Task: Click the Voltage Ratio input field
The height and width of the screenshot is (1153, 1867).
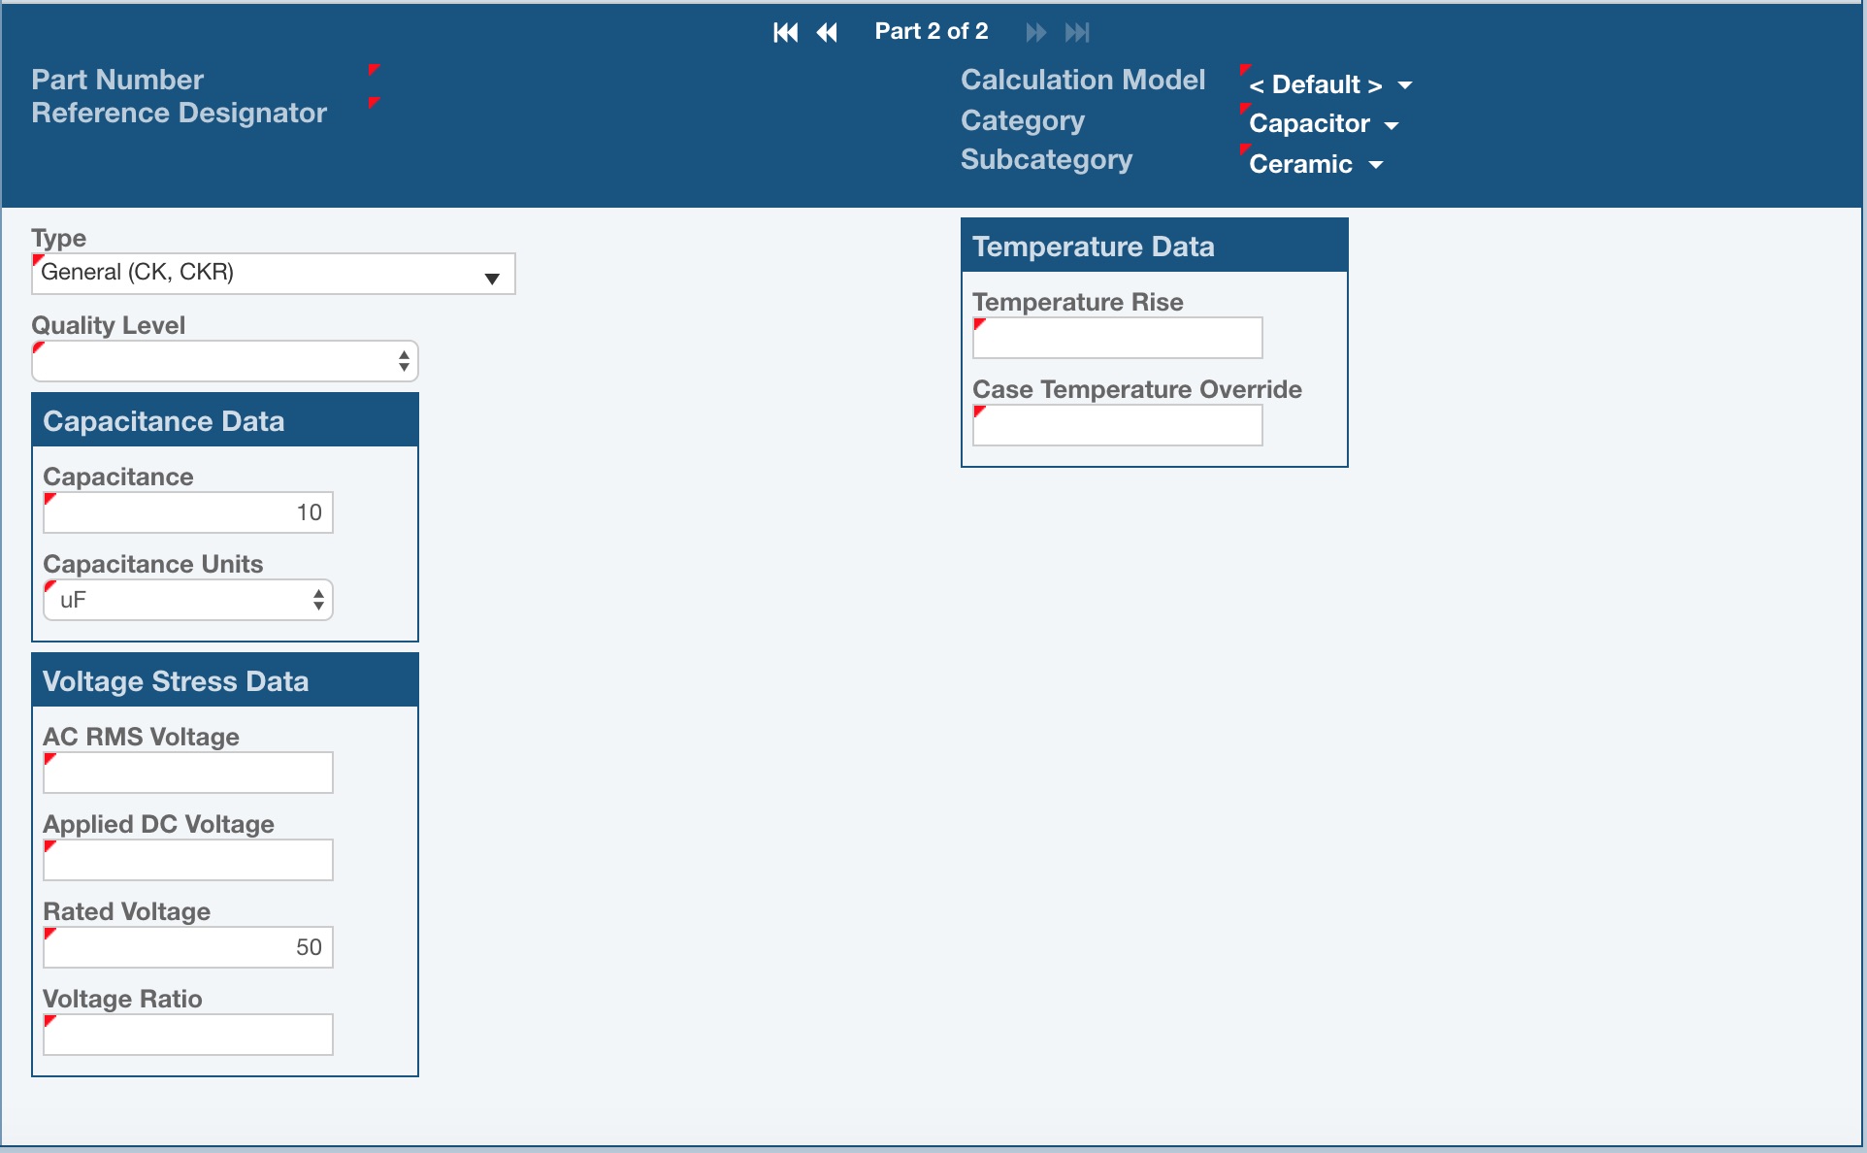Action: pyautogui.click(x=187, y=1035)
